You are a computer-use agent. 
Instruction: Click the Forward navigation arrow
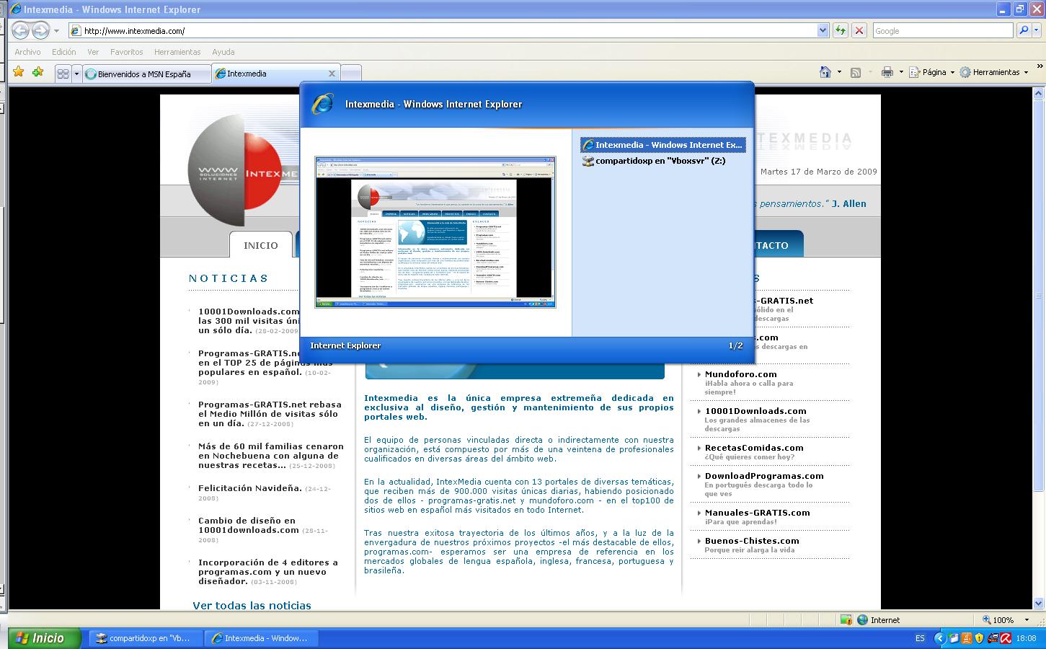(x=40, y=30)
